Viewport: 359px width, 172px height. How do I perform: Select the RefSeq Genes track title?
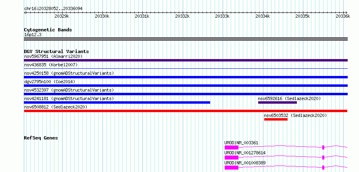[41, 138]
